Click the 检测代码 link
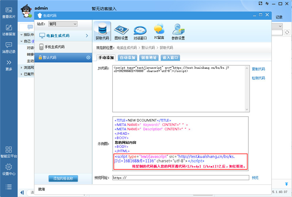The height and width of the screenshot is (197, 292). (x=258, y=78)
